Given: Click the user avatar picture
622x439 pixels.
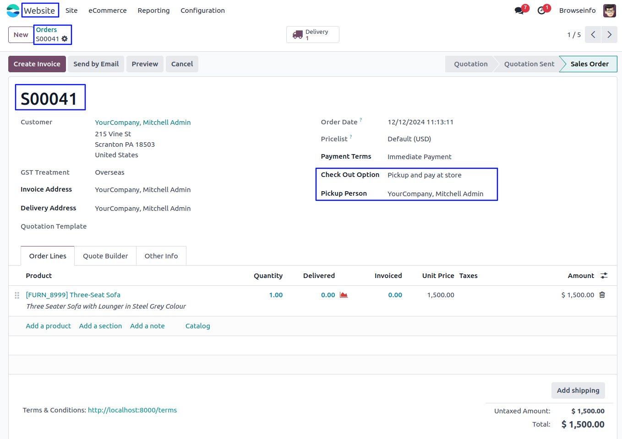Looking at the screenshot, I should [x=609, y=11].
